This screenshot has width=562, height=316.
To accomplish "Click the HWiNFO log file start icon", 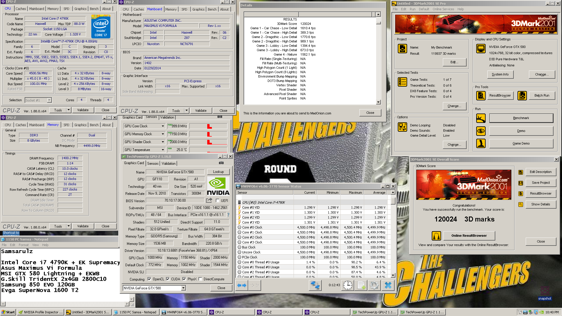I will tap(361, 285).
